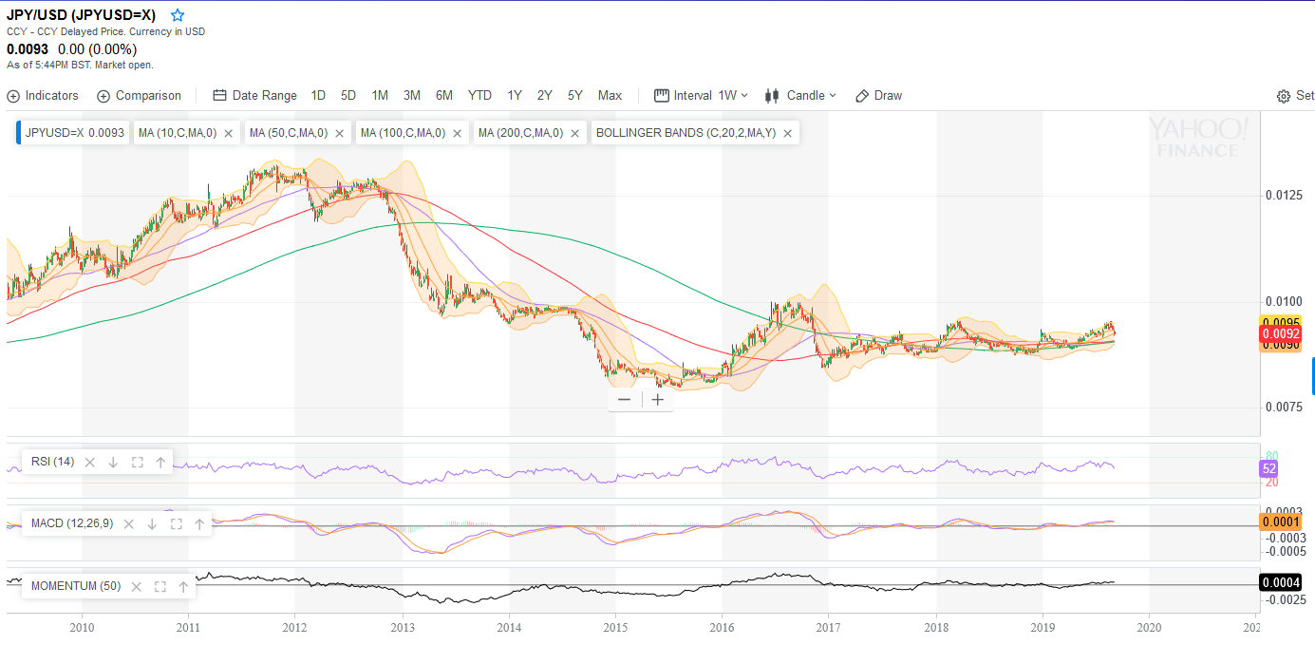Edit the MA (100,C,MA,0) label
Screen dimensions: 1315x645
pos(404,133)
